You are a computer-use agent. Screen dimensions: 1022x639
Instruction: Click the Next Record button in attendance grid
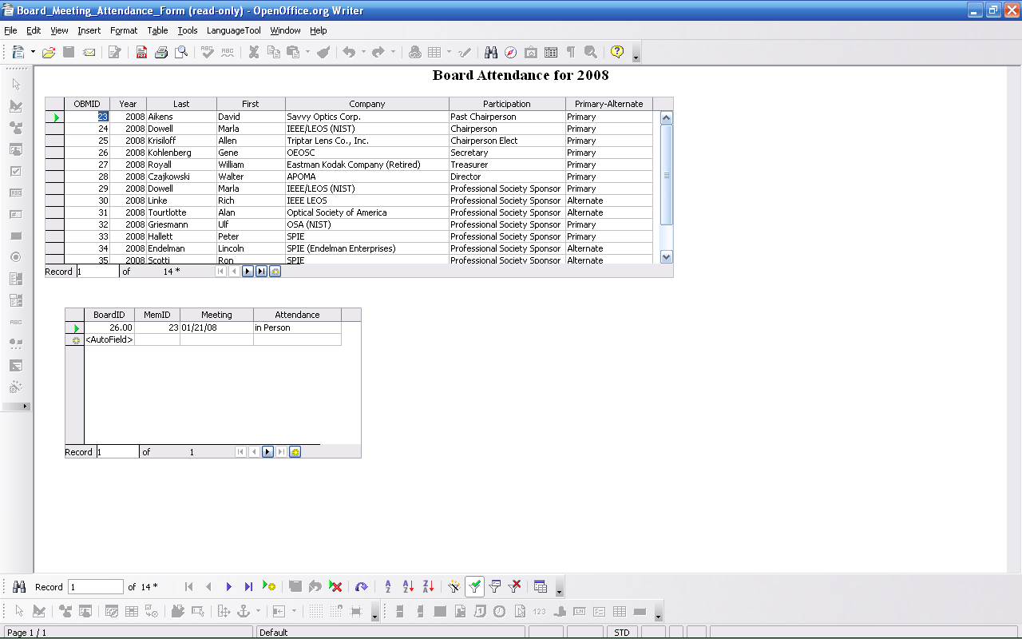[267, 452]
